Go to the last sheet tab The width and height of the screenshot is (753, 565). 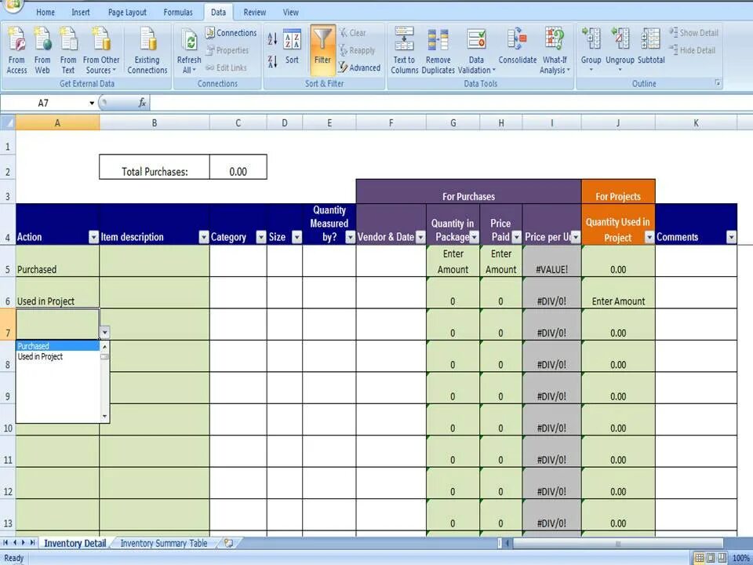coord(33,542)
